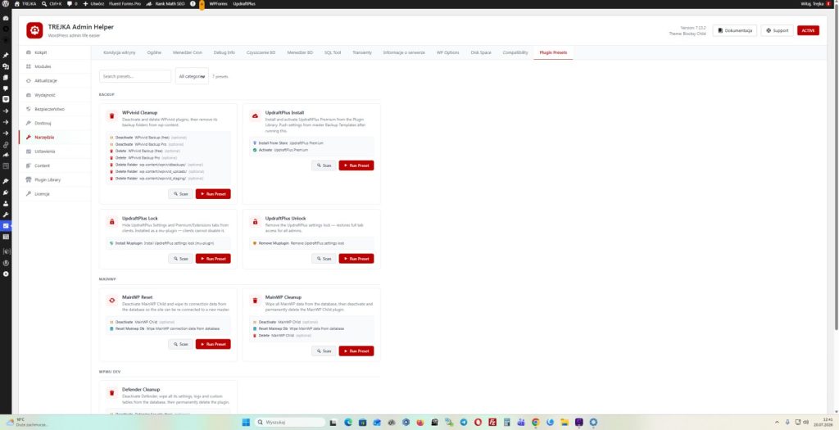Open Dokumentacja button
Screen dimensions: 839x430
pyautogui.click(x=735, y=30)
